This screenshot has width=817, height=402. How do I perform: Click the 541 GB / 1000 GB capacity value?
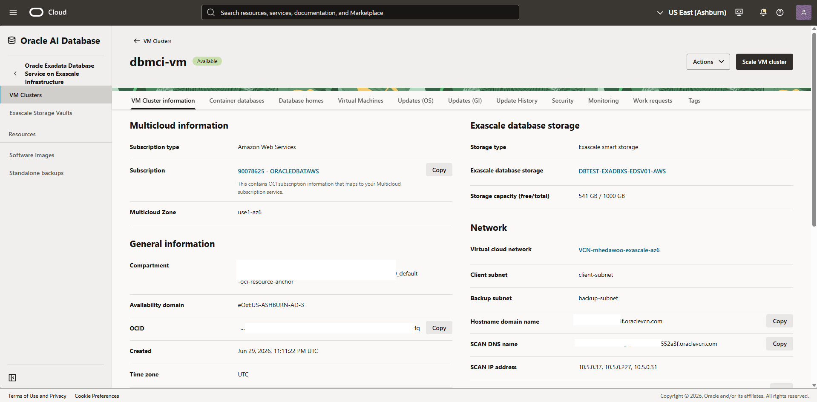601,196
